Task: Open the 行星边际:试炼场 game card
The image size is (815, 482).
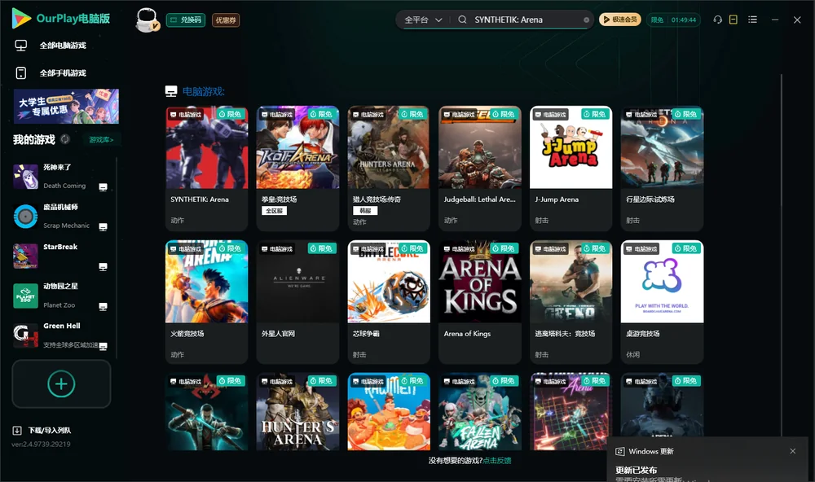Action: click(x=662, y=169)
